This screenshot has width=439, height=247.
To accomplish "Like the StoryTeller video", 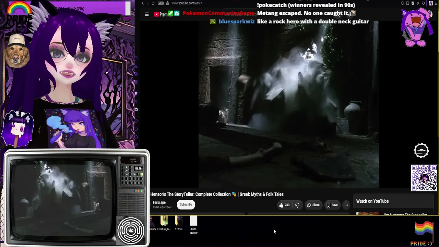I will pos(284,205).
